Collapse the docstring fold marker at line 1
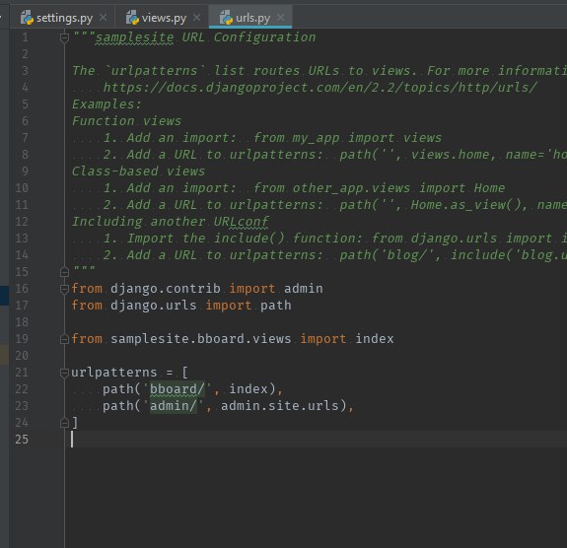The width and height of the screenshot is (567, 548). tap(64, 37)
